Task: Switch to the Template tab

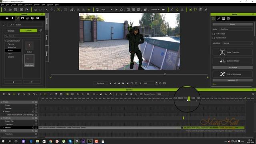Action: pos(11,31)
